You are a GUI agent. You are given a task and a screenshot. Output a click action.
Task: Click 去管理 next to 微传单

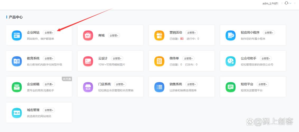click(188, 58)
